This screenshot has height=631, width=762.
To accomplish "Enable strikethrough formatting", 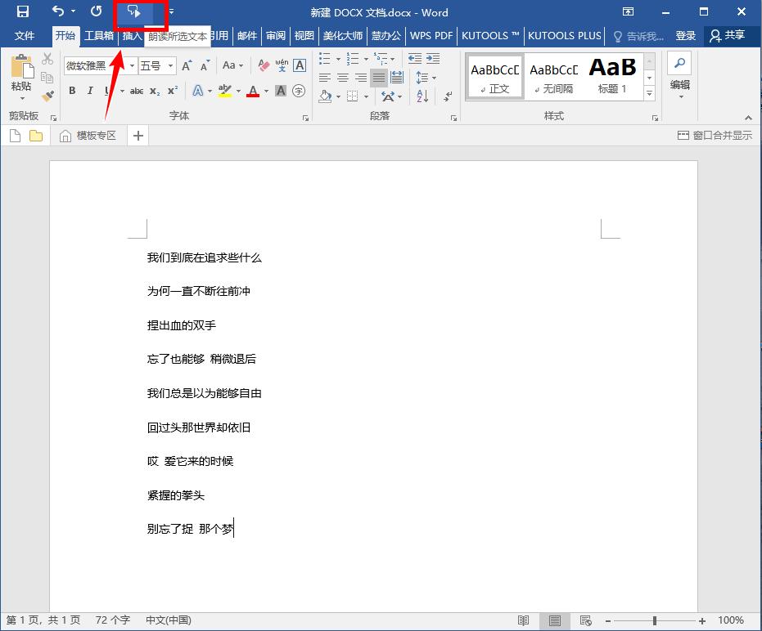I will click(x=135, y=92).
